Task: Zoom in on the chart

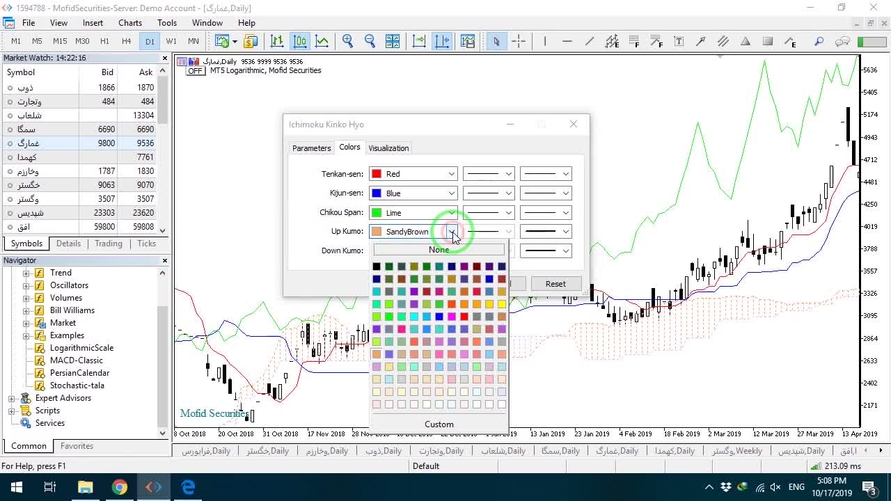Action: click(347, 42)
